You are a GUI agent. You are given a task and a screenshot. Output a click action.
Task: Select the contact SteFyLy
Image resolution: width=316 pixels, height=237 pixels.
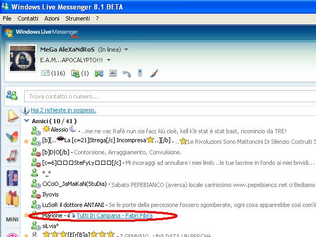coord(82,163)
